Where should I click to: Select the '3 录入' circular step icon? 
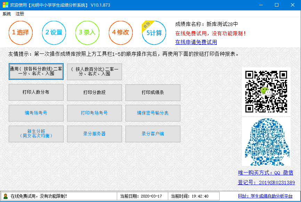pos(87,33)
